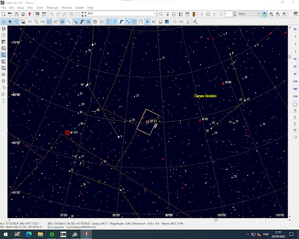Print the chart using the printer icon
299x239 pixels.
tap(23, 14)
